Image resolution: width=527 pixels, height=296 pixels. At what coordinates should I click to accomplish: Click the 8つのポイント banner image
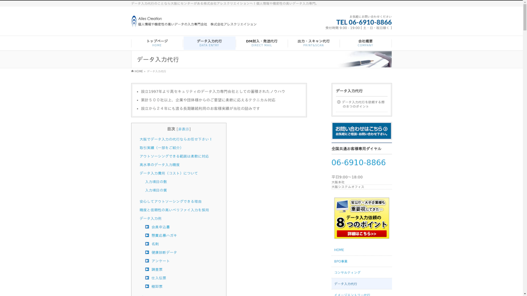coord(362,218)
